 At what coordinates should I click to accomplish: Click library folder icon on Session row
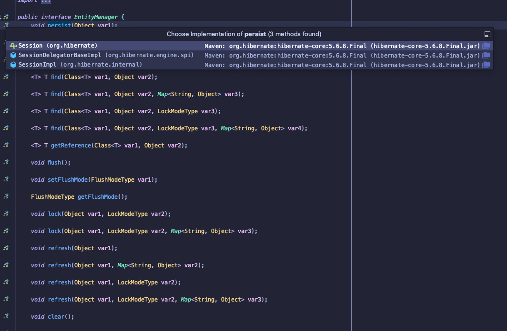(x=487, y=46)
